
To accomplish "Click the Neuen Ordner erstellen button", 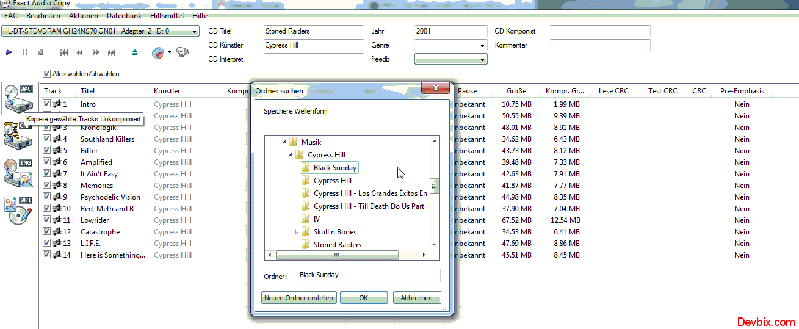I will click(298, 298).
